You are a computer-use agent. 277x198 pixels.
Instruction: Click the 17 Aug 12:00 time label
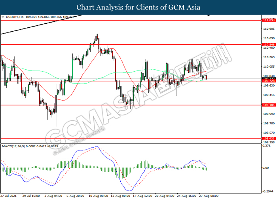point(142,196)
